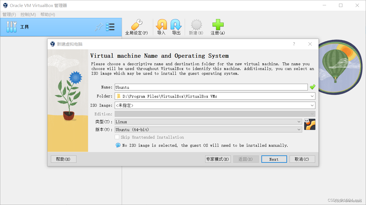The width and height of the screenshot is (366, 205).
Task: Click the Name field containing Ubuntu
Action: (211, 87)
